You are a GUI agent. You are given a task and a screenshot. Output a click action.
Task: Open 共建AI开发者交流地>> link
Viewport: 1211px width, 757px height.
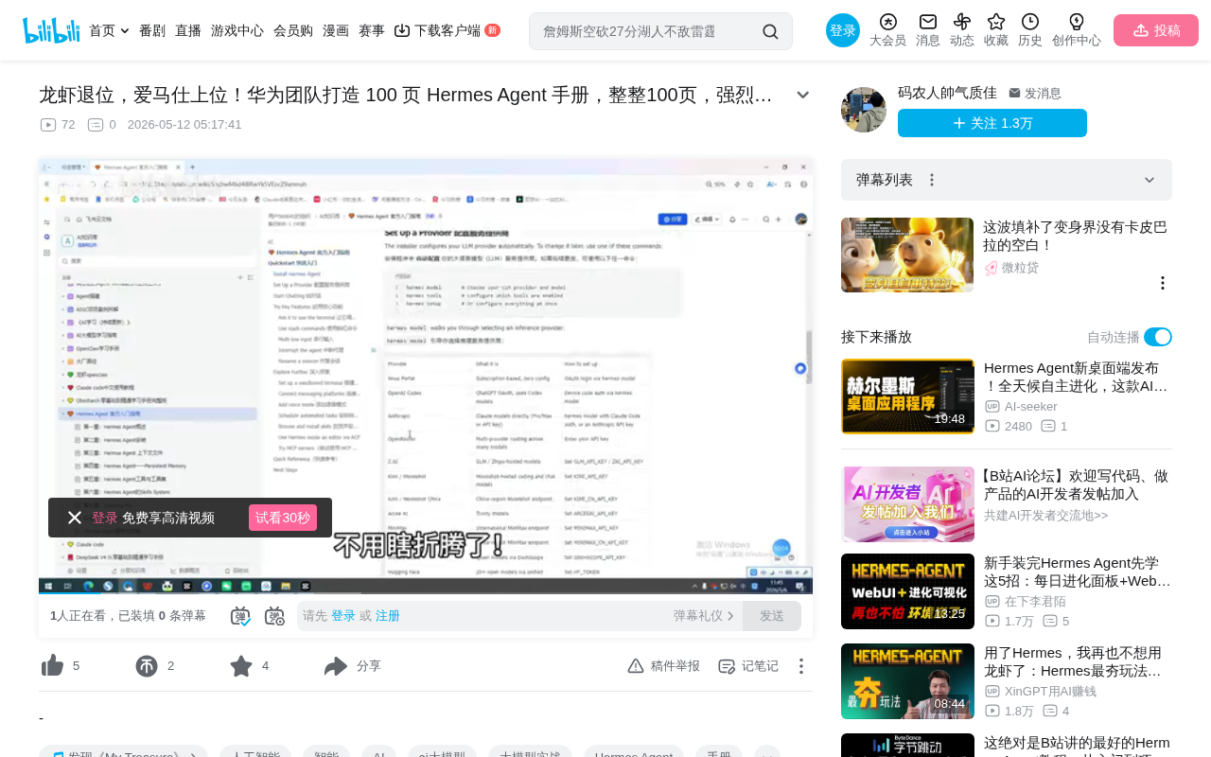(x=1045, y=516)
